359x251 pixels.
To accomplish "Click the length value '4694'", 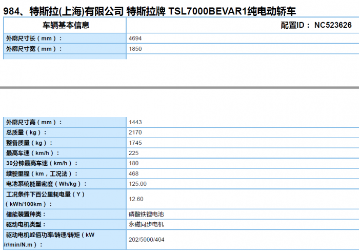I will coord(135,38).
